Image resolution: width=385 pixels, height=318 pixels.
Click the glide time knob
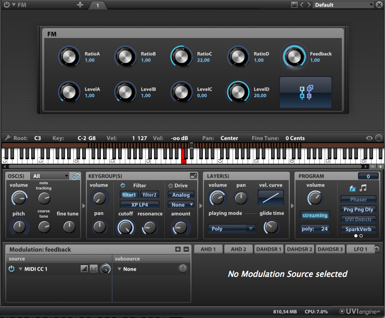(271, 227)
